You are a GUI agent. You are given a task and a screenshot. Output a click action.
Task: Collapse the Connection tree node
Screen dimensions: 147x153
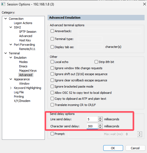click(x=6, y=19)
